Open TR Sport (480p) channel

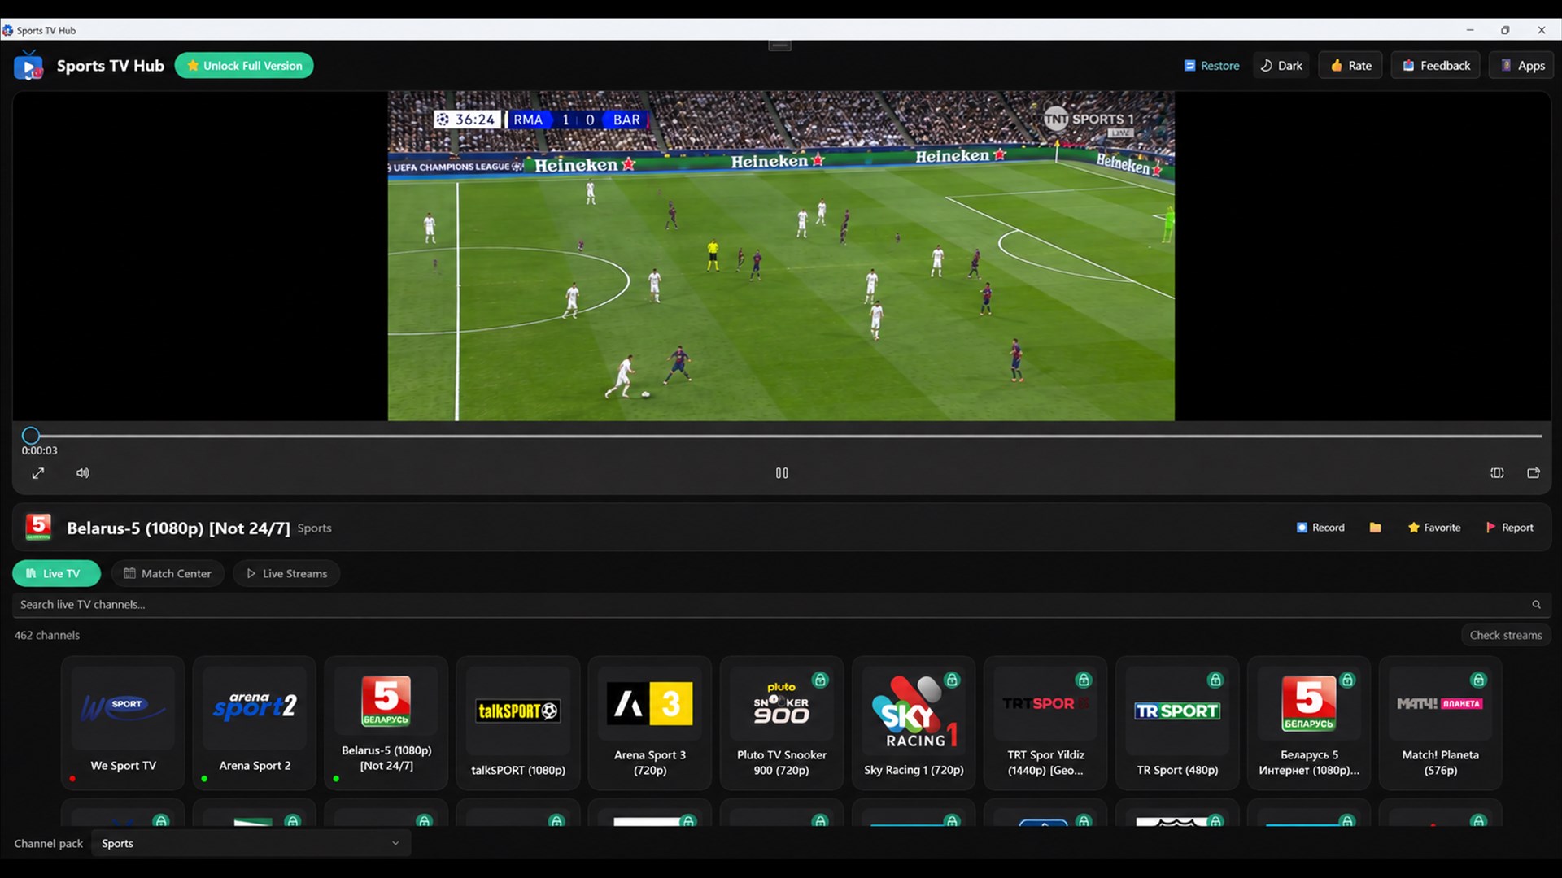[1177, 723]
